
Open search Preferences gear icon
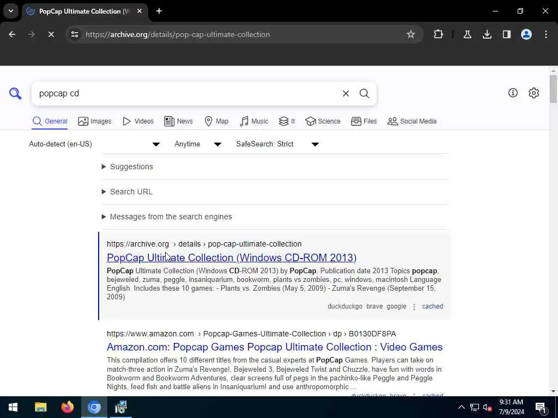click(533, 93)
